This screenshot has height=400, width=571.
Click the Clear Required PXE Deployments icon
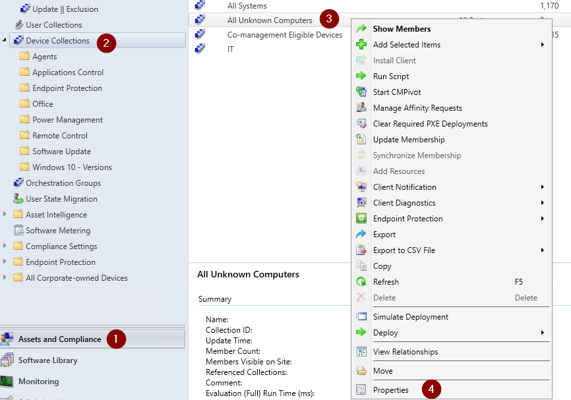pos(361,123)
